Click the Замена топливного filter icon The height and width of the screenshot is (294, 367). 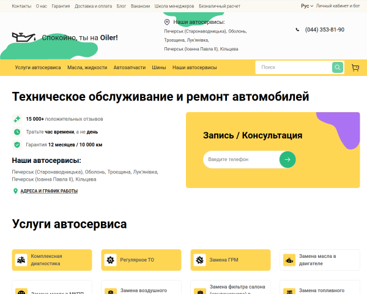pyautogui.click(x=289, y=291)
